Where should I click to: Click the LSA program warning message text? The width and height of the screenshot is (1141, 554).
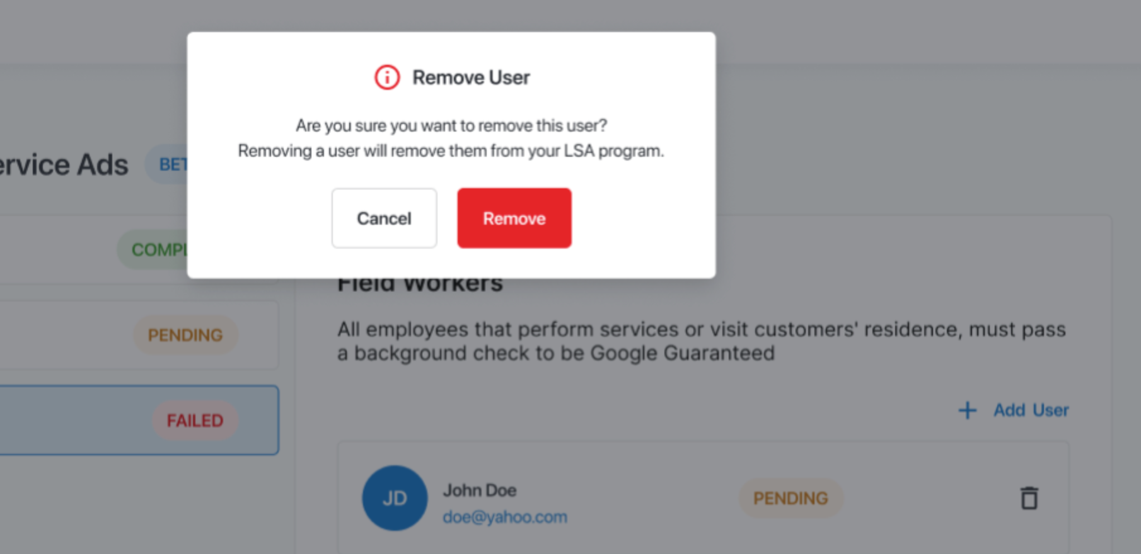click(451, 151)
